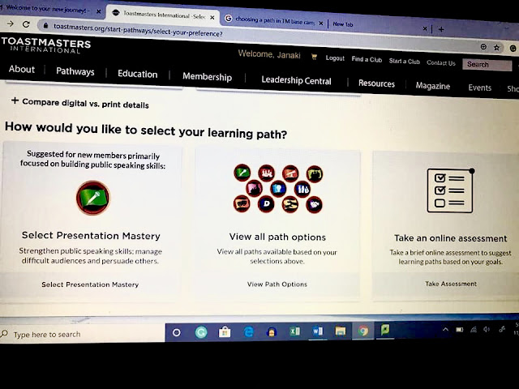
Task: Open Microsoft Store on taskbar
Action: [x=225, y=331]
